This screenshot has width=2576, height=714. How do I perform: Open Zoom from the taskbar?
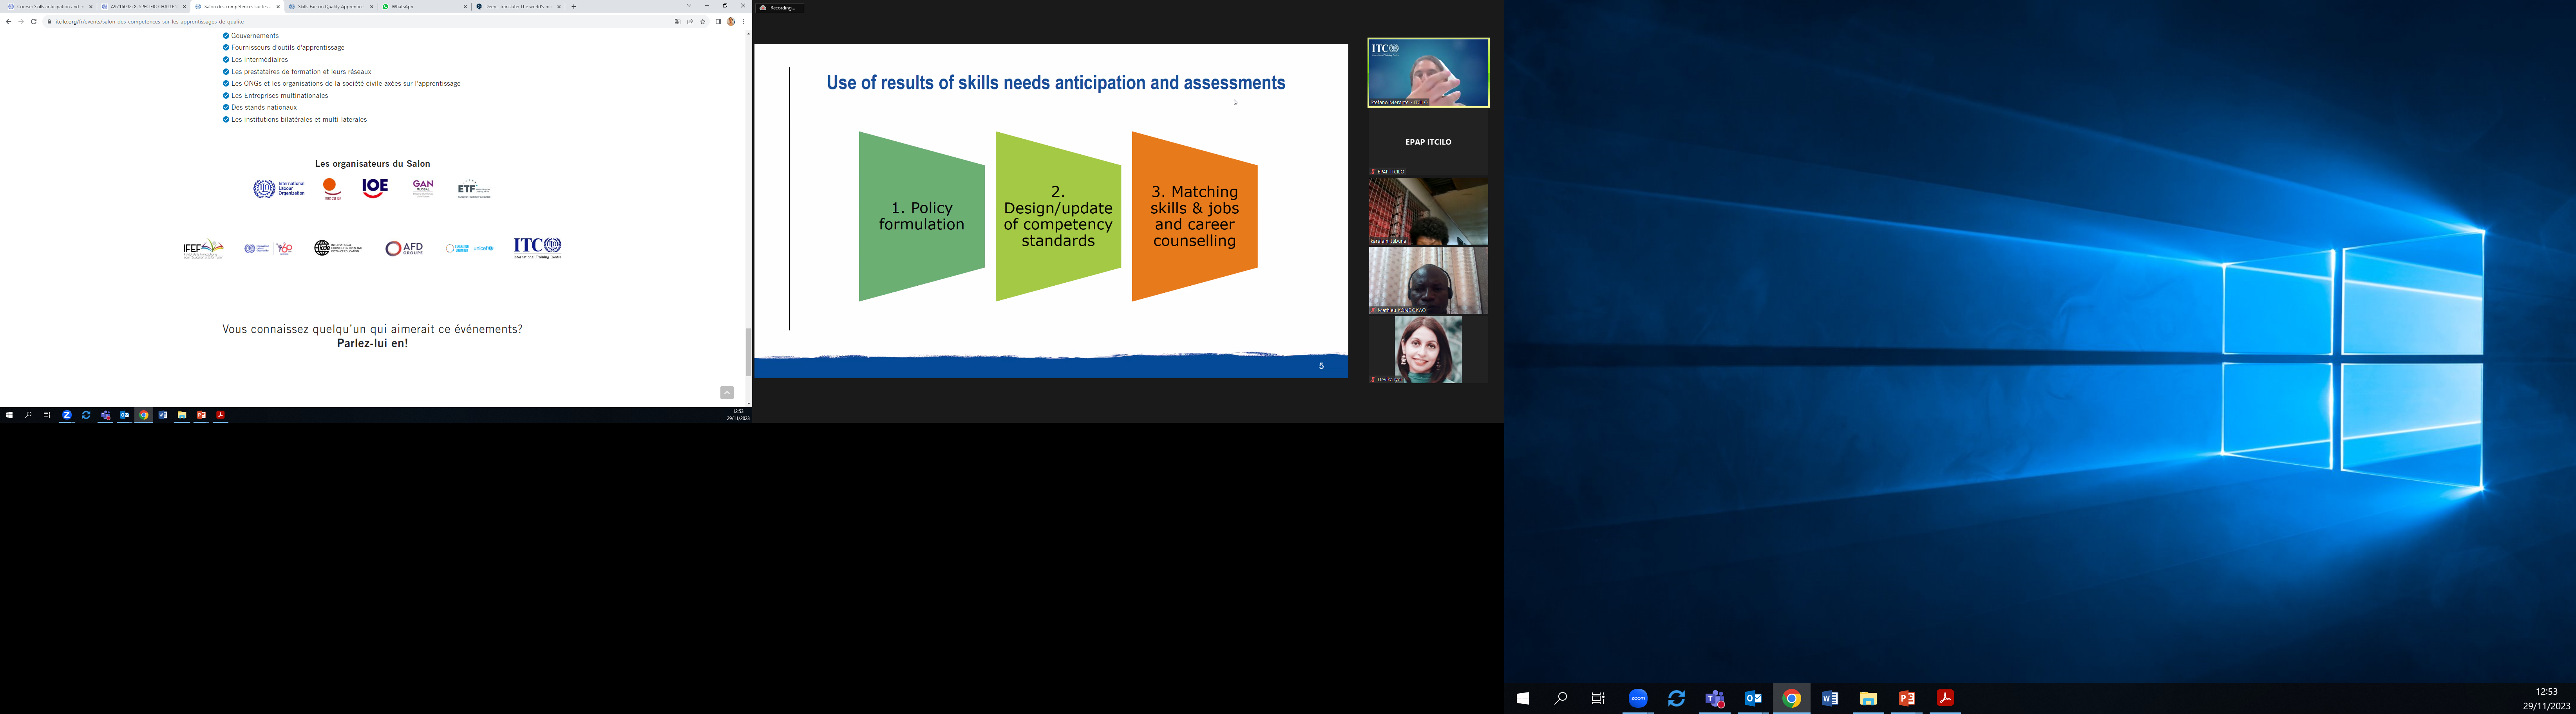pos(1638,698)
